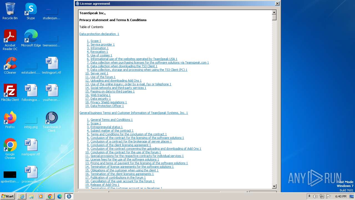This screenshot has width=355, height=200.
Task: Open Passing on data to third parties
Action: tap(112, 91)
